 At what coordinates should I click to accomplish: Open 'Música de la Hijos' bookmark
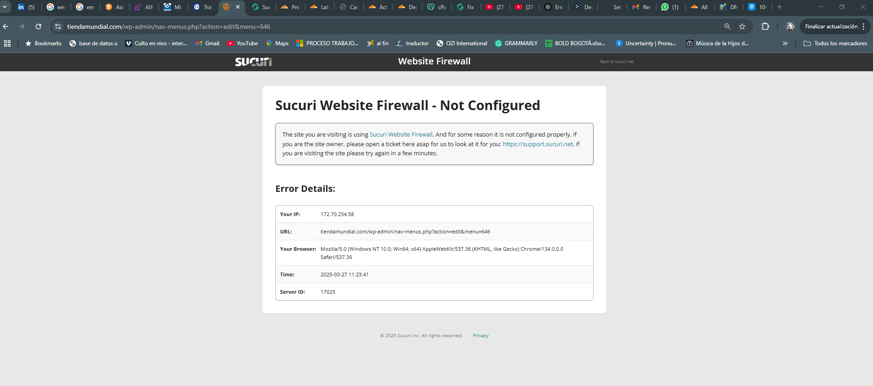point(718,43)
